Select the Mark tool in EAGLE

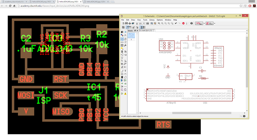click(x=125, y=35)
